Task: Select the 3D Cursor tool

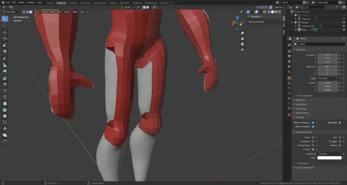Action: pyautogui.click(x=5, y=25)
